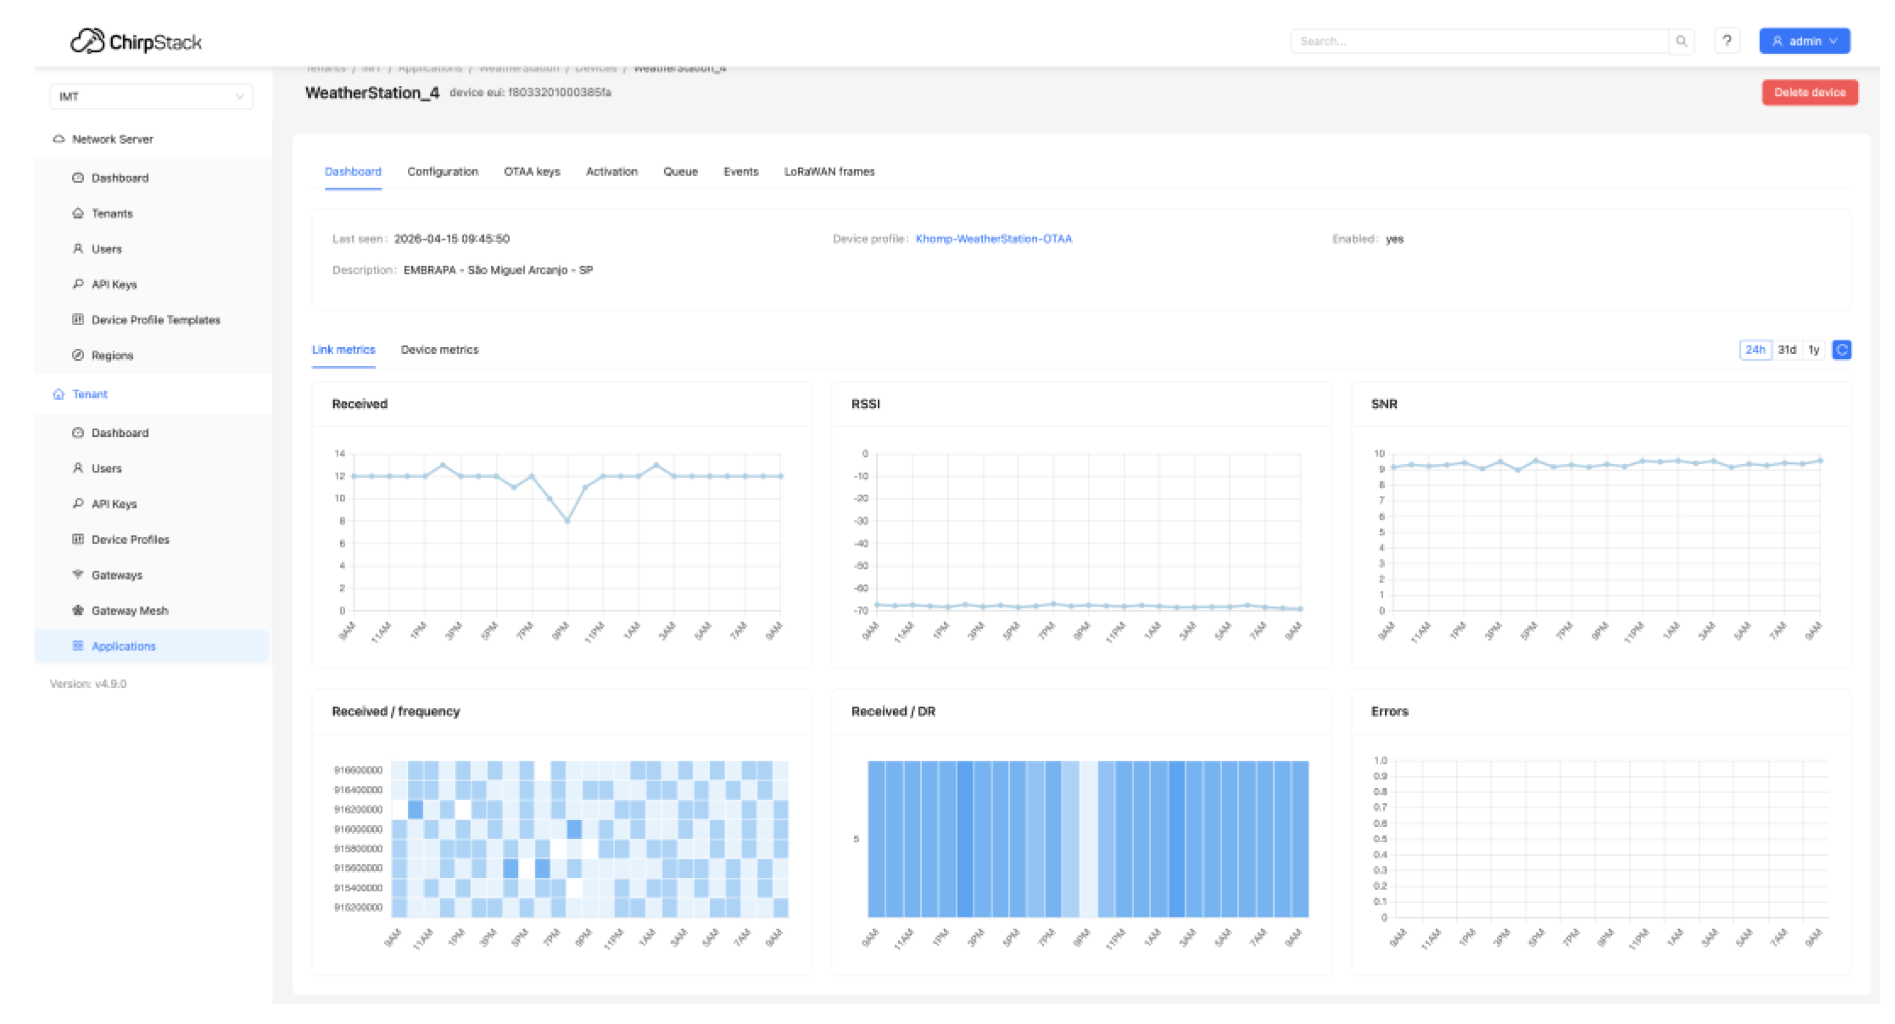Click the Tenant Dashboard icon
The image size is (1895, 1024).
(78, 433)
